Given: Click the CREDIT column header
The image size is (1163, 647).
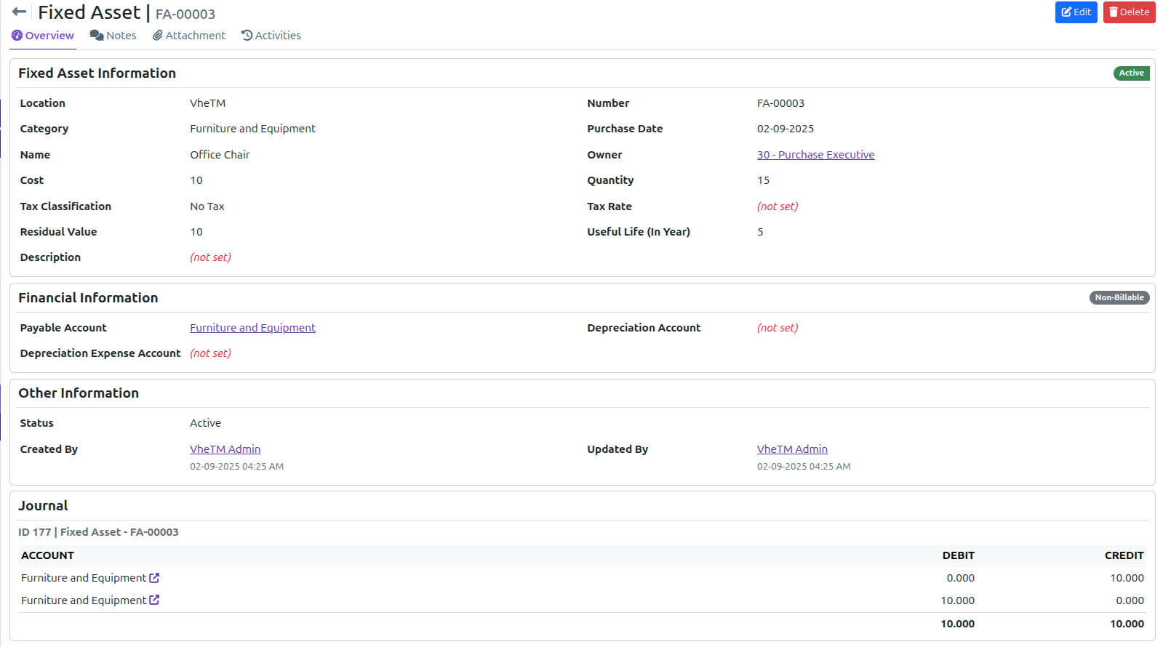Looking at the screenshot, I should click(1124, 555).
